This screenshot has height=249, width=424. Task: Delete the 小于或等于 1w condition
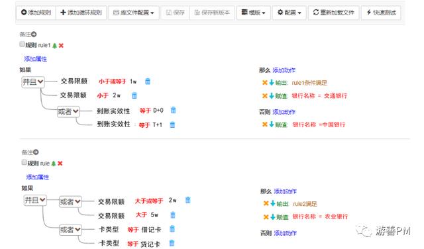point(148,81)
